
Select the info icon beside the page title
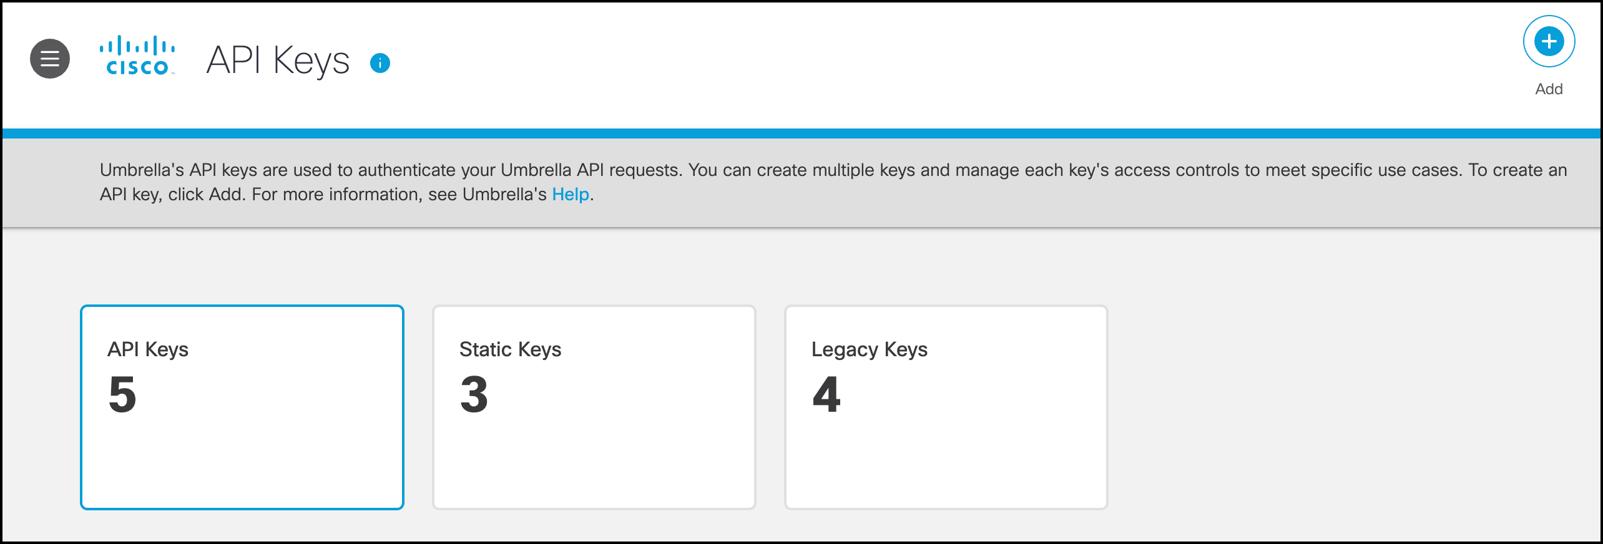[380, 62]
